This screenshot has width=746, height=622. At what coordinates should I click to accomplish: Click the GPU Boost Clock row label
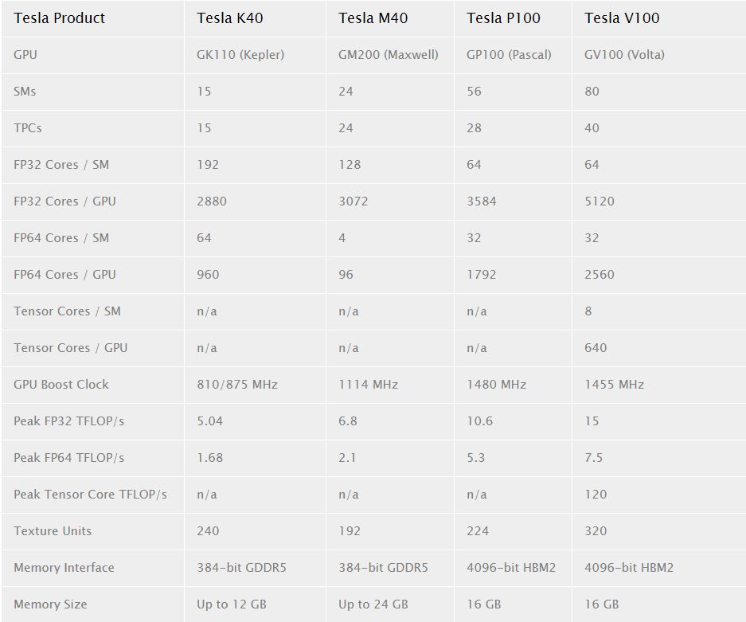click(x=61, y=385)
